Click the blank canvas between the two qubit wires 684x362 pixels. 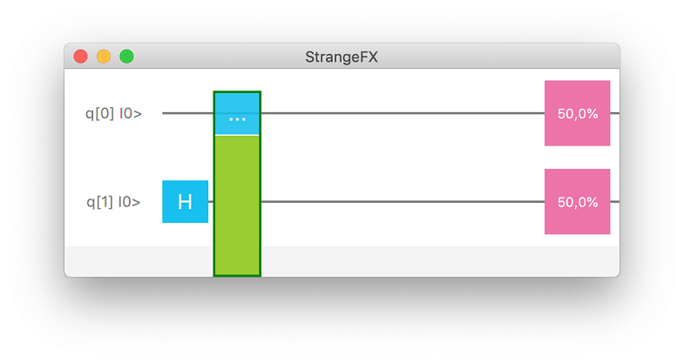click(401, 158)
